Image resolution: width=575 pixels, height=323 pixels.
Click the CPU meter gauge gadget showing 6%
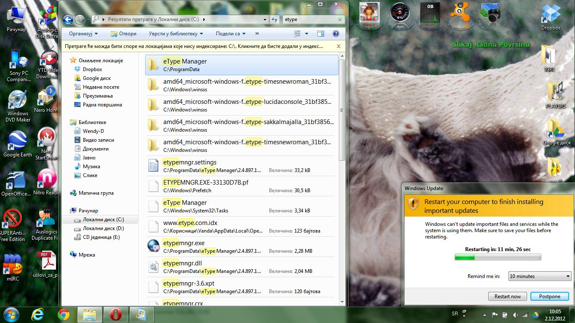coord(400,13)
